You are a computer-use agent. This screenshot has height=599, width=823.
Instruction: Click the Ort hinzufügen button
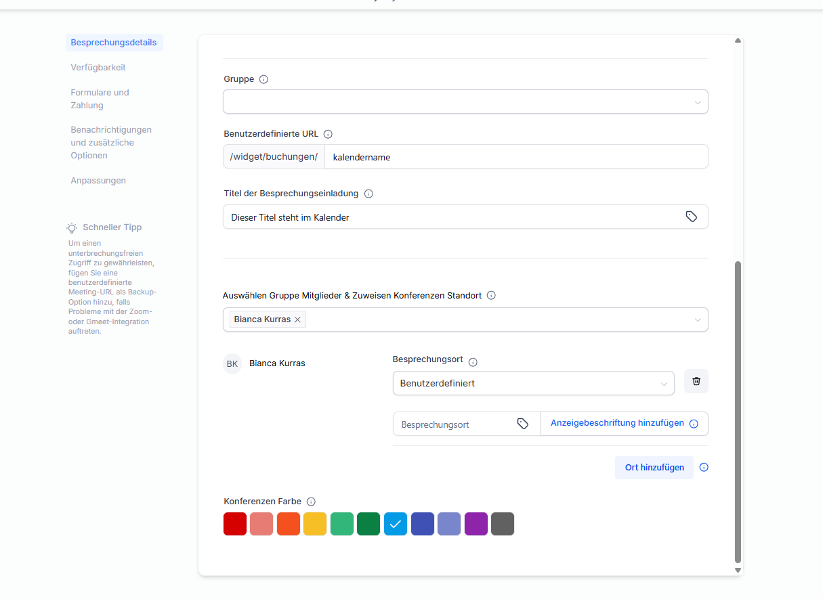(654, 467)
